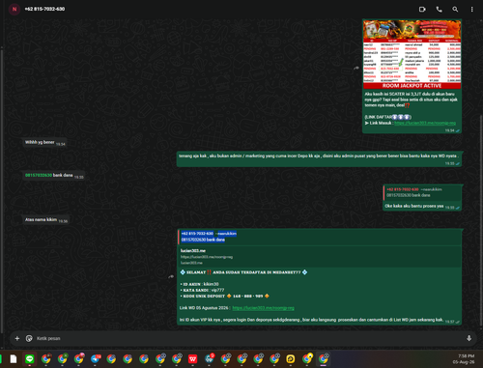The height and width of the screenshot is (368, 483).
Task: Open the red W app in the taskbar
Action: (192, 358)
